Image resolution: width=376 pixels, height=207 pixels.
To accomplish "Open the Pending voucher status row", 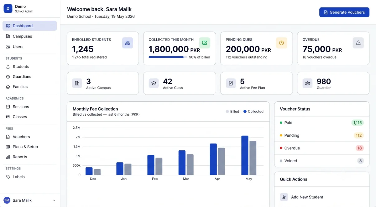I will tap(322, 135).
